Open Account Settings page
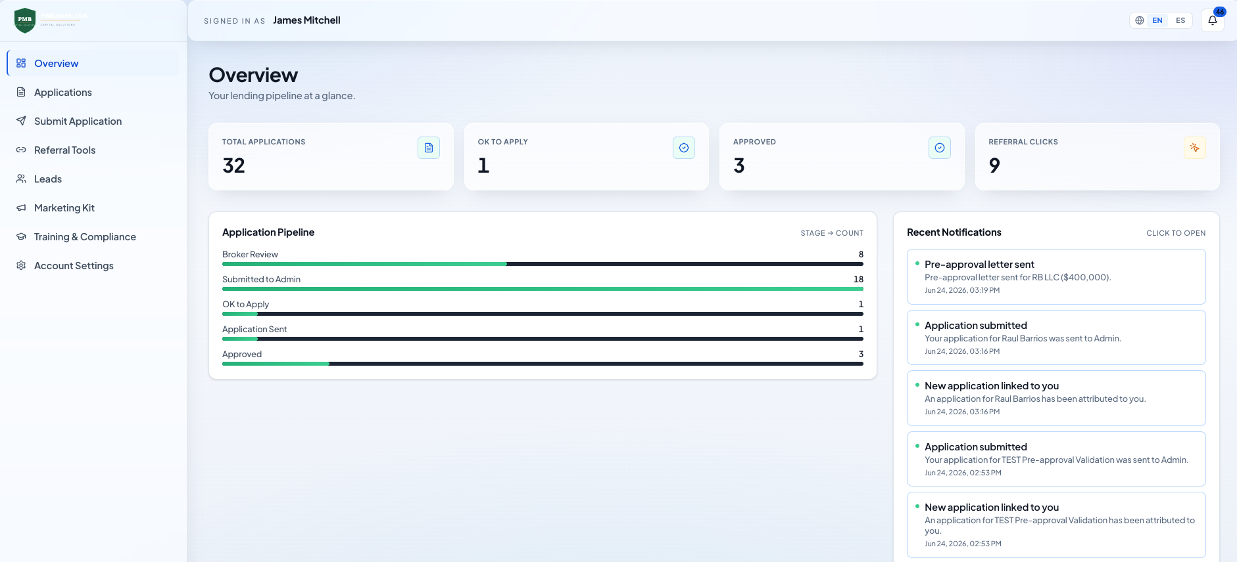The width and height of the screenshot is (1237, 562). tap(93, 265)
